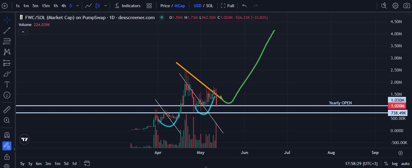Open the chart style dropdown arrow

(x=106, y=6)
